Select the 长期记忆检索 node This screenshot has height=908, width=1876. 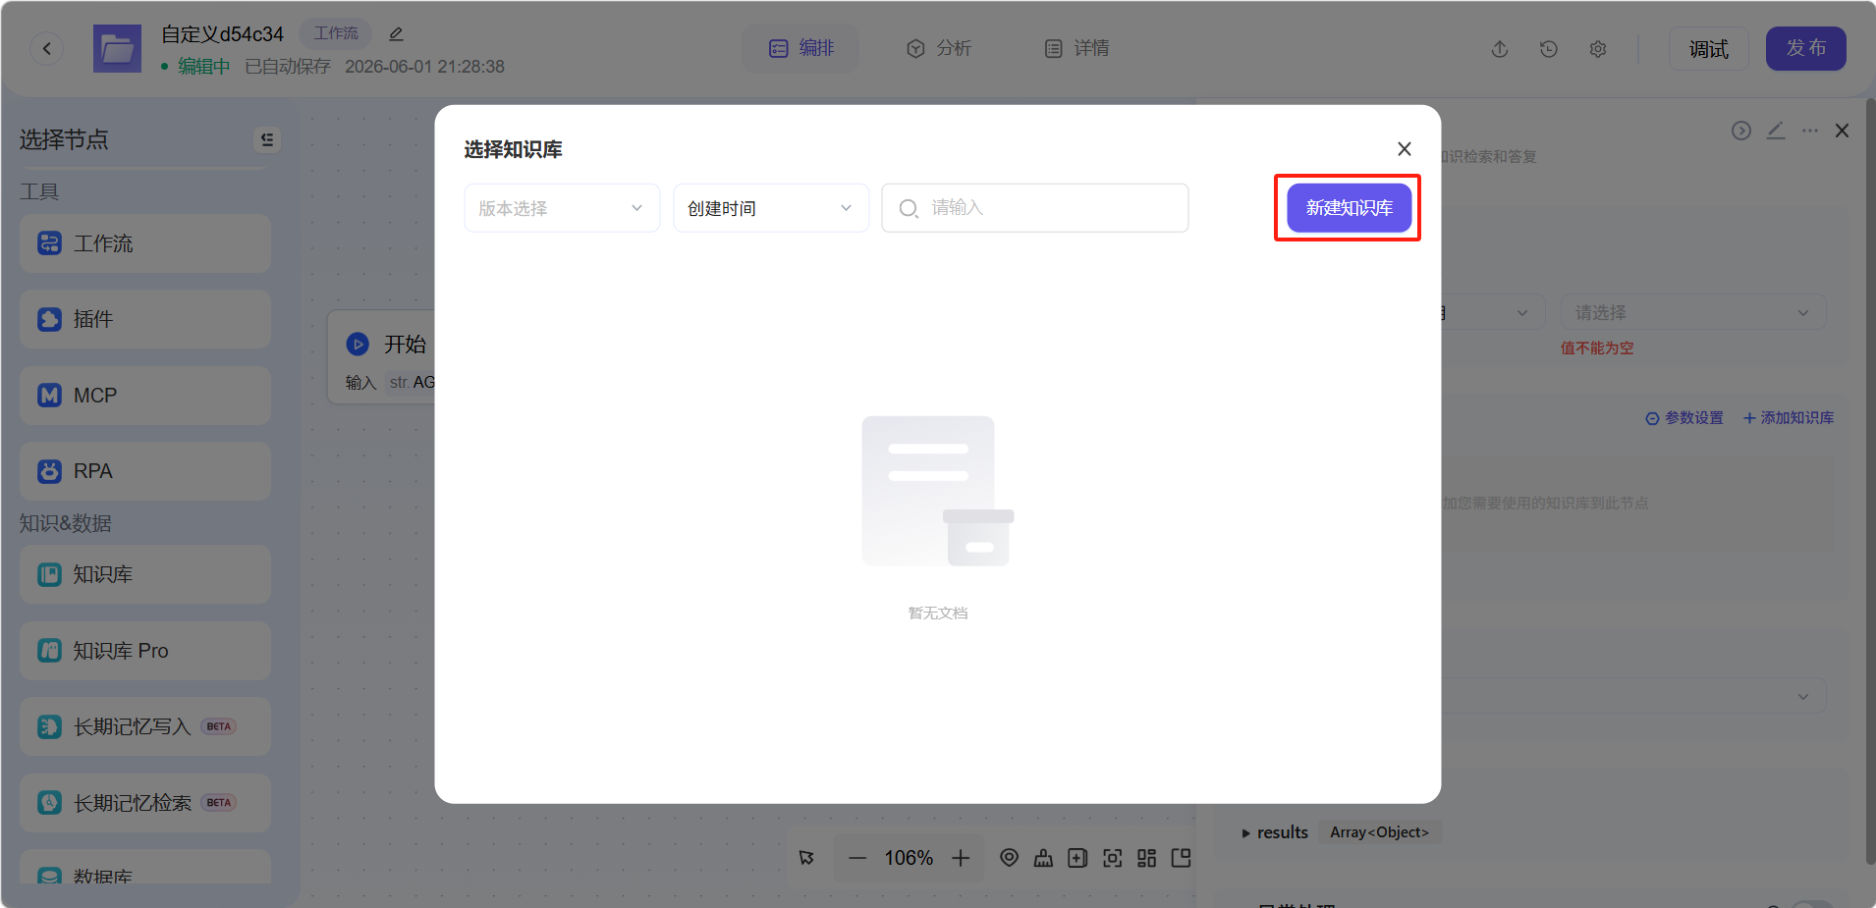click(x=145, y=803)
